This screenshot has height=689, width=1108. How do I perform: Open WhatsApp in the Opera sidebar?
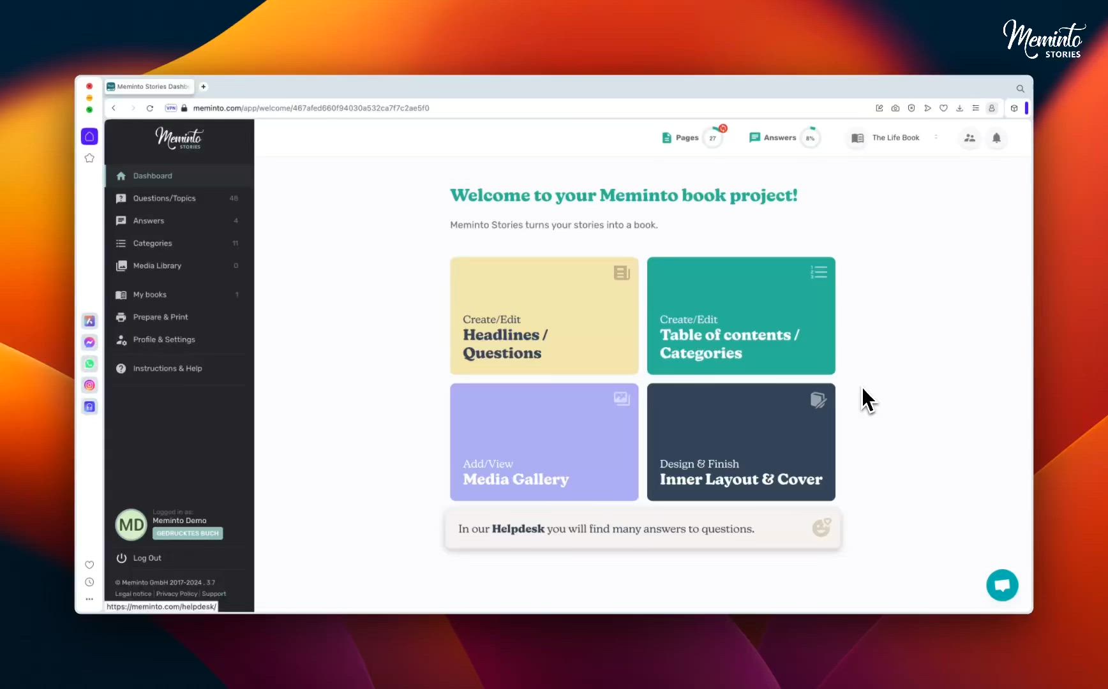coord(89,364)
